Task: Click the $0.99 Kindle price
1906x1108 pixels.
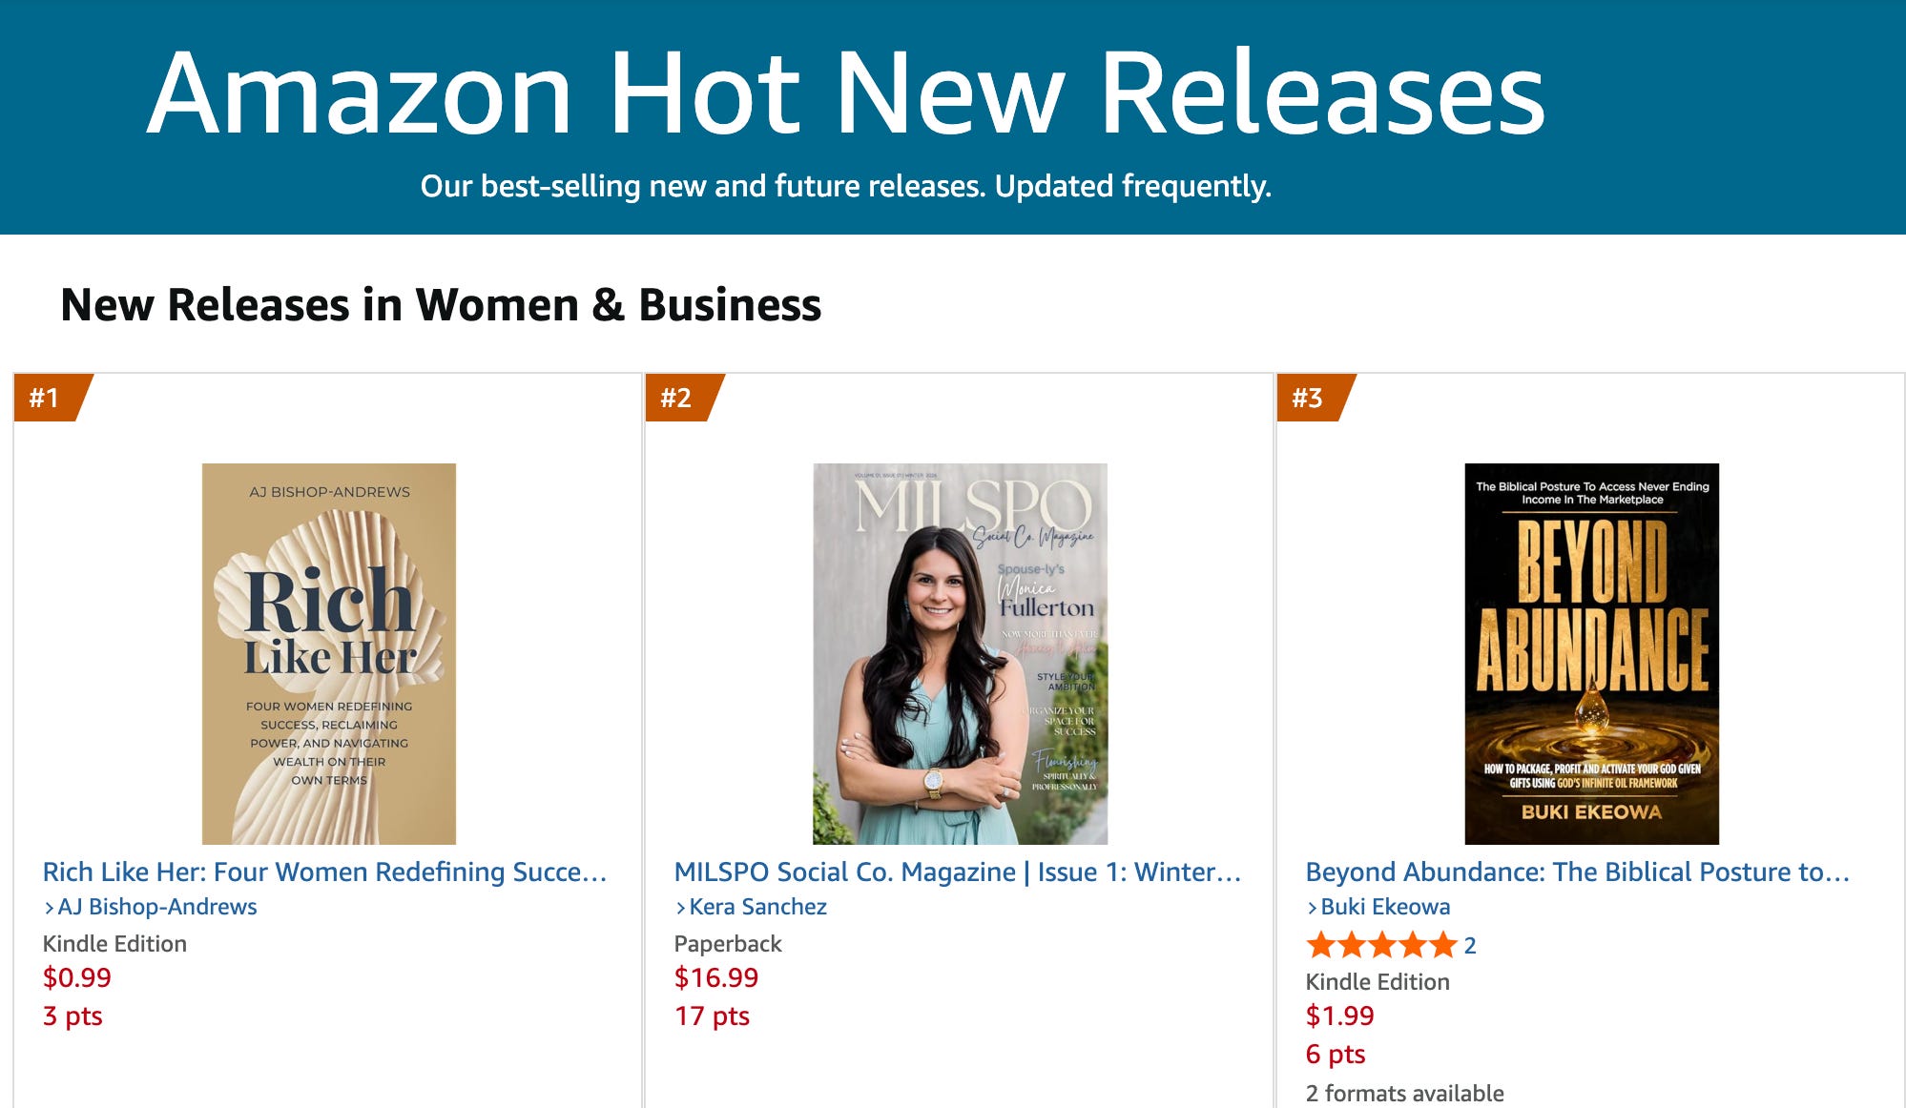Action: [77, 977]
